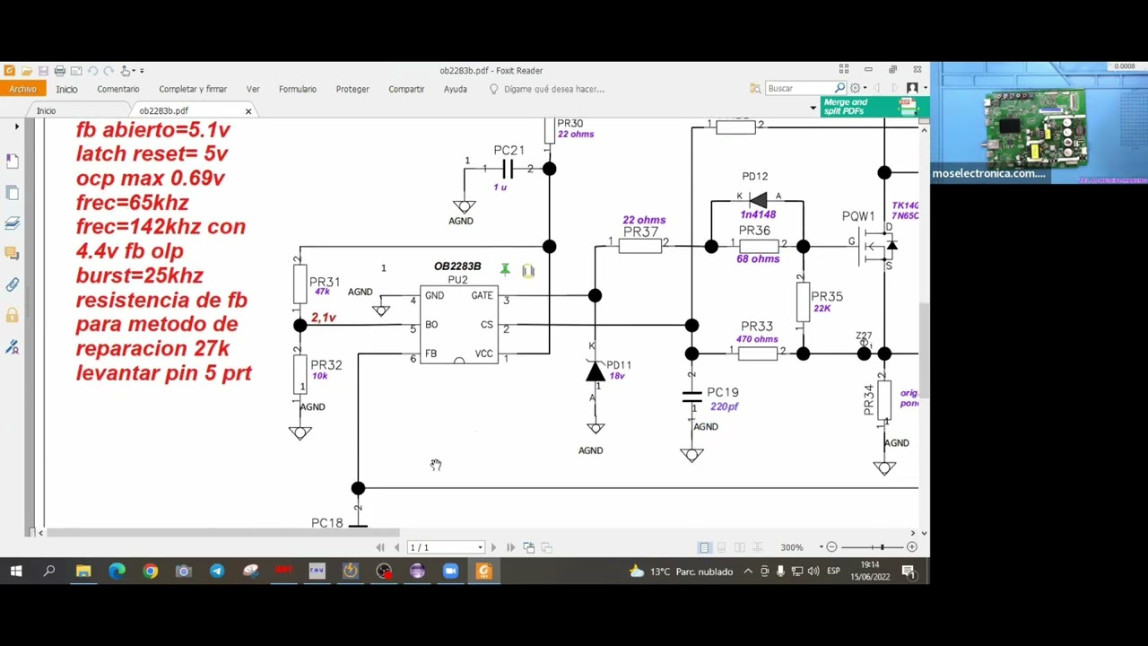Enable continuous facing view mode
The image size is (1148, 646).
(757, 547)
